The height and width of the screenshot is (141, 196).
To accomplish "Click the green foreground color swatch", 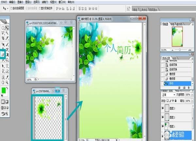I will point(4,90).
